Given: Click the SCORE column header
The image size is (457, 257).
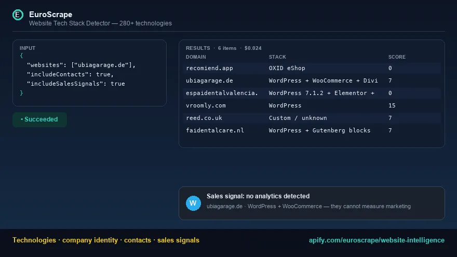Looking at the screenshot, I should coord(397,57).
